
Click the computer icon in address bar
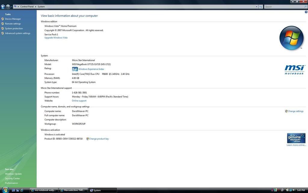pos(15,7)
